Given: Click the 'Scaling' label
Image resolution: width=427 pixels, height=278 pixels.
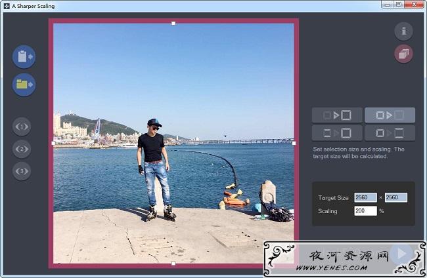Looking at the screenshot, I should click(x=328, y=211).
